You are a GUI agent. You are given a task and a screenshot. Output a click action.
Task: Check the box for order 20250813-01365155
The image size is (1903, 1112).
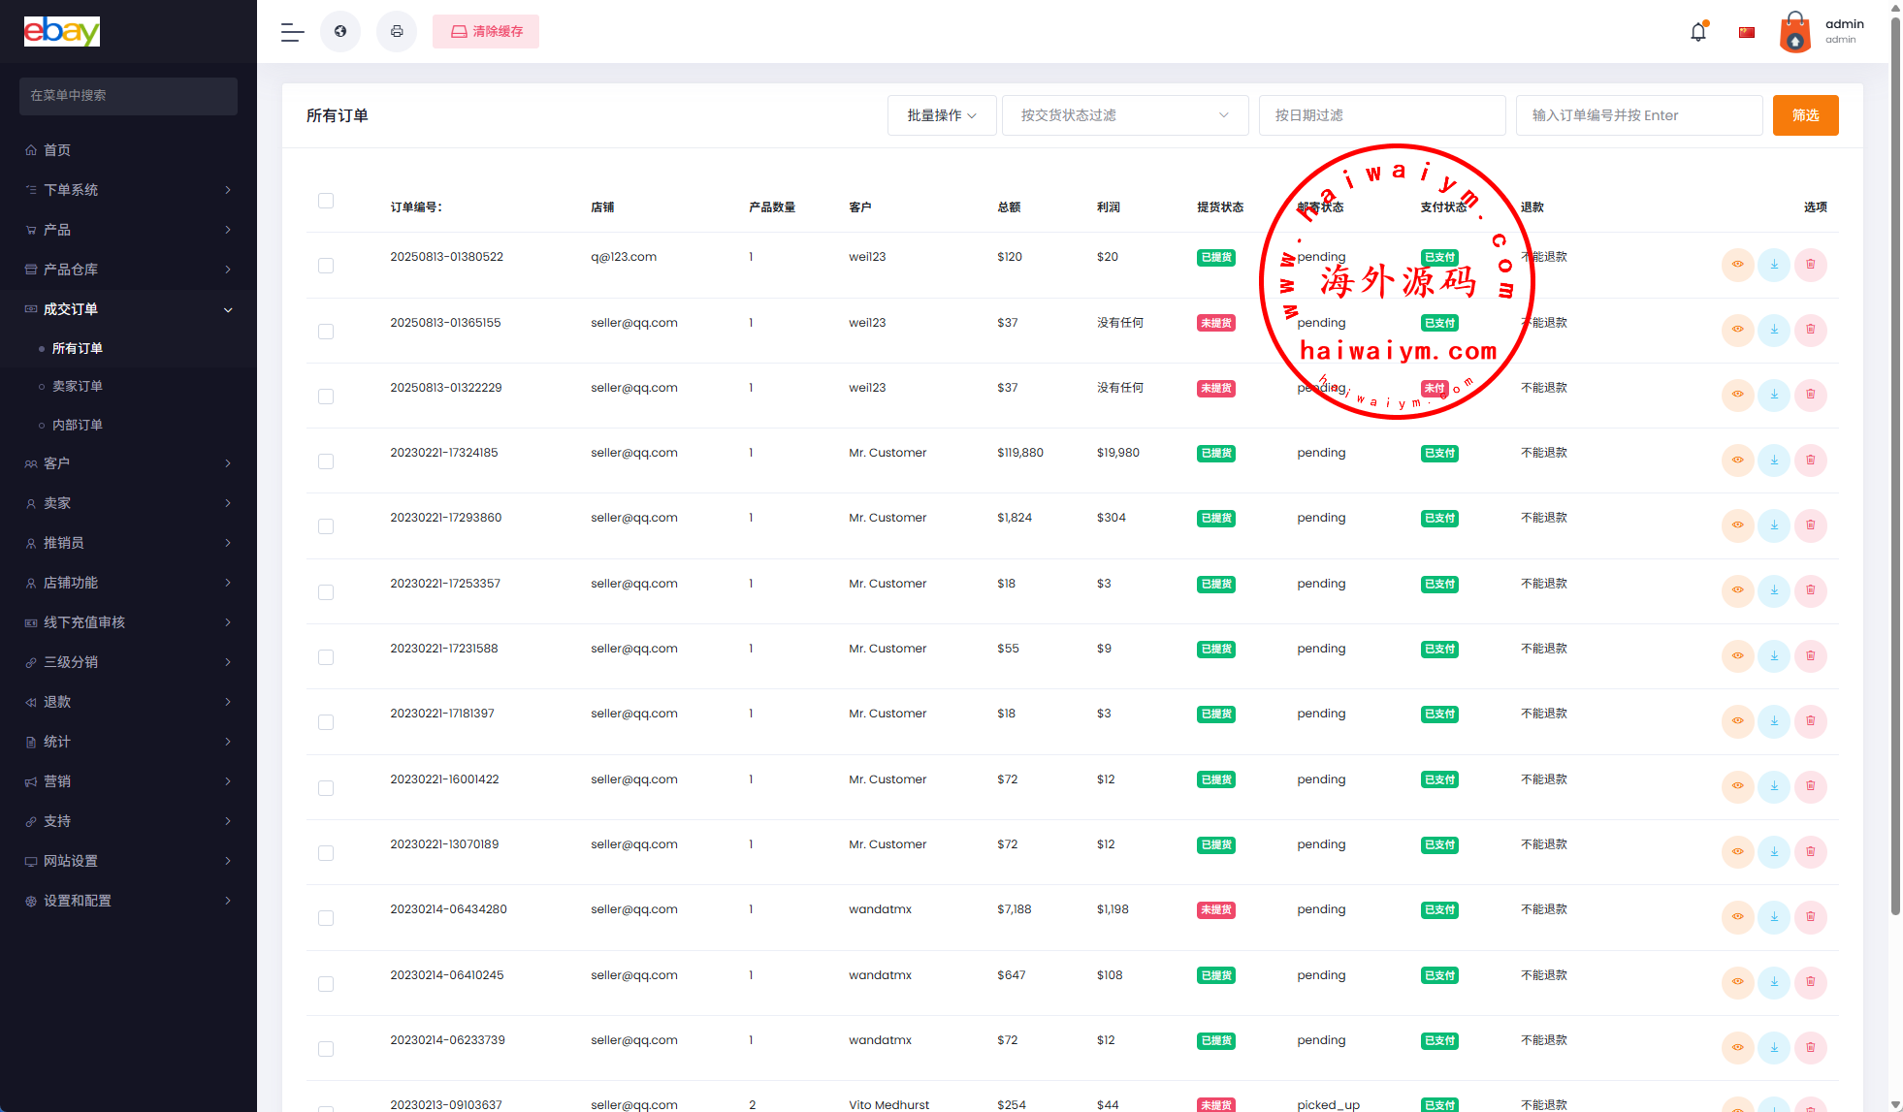(x=326, y=332)
